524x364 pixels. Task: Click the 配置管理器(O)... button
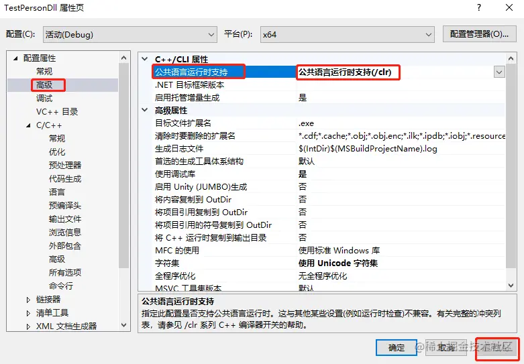479,34
